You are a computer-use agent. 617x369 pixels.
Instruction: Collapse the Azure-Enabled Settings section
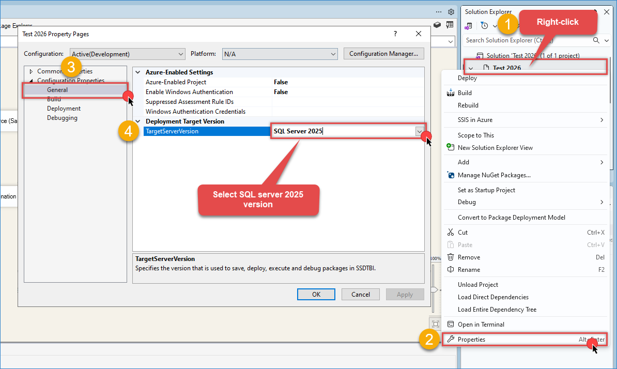(x=137, y=72)
